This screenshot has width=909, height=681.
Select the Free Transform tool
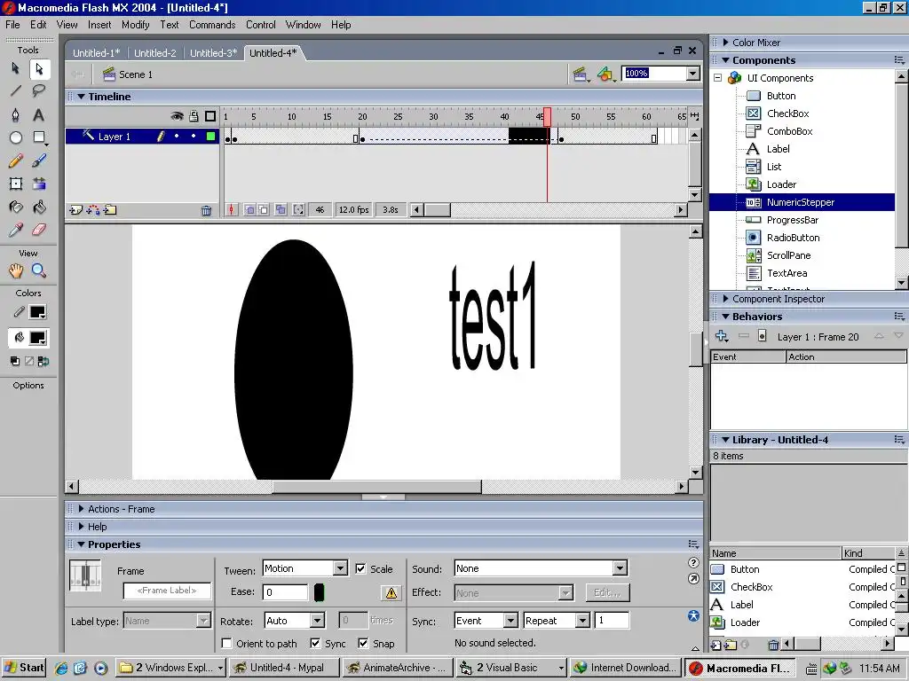click(16, 184)
